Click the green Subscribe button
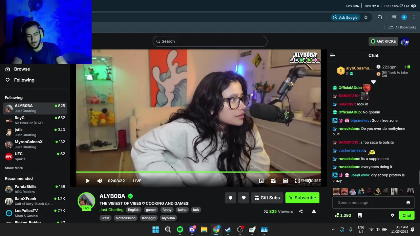This screenshot has width=420, height=236. 302,198
